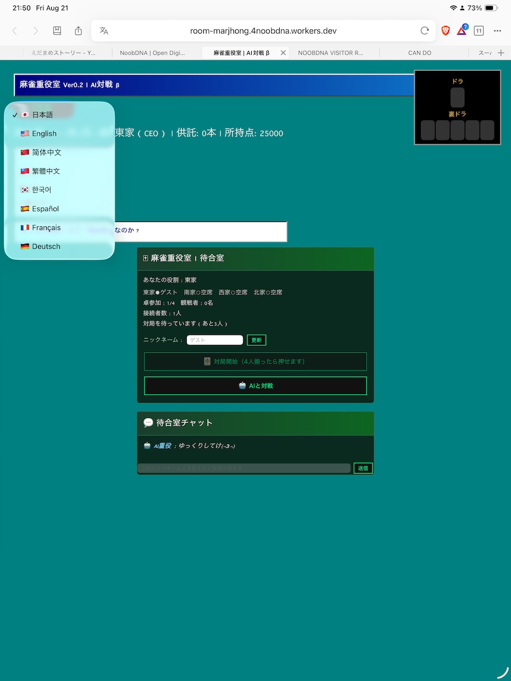Show all 11 open tabs

(479, 31)
